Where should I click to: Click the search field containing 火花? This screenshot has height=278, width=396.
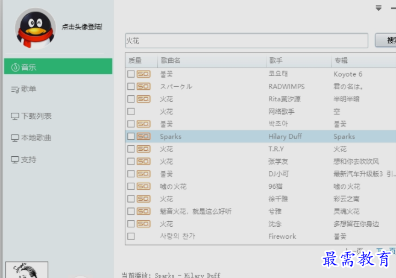(x=247, y=40)
